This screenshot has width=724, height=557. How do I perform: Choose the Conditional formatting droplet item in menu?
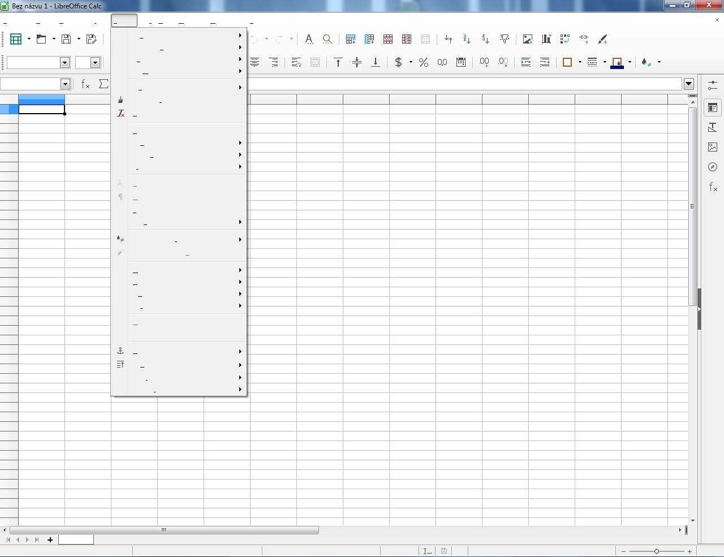pos(179,239)
